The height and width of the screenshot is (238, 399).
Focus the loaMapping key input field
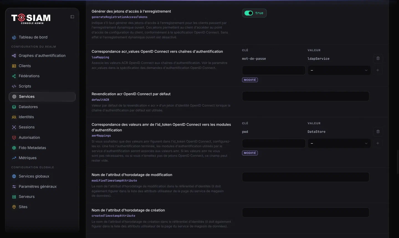(x=274, y=70)
